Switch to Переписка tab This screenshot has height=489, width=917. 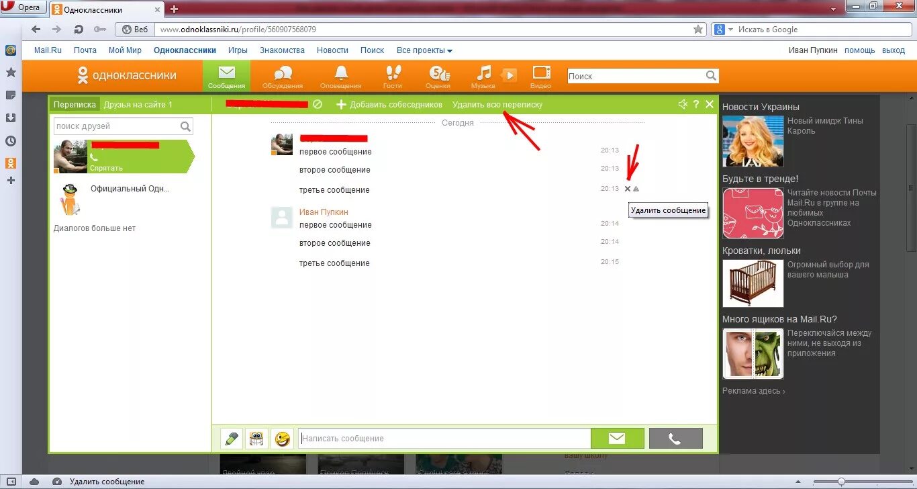click(x=75, y=104)
